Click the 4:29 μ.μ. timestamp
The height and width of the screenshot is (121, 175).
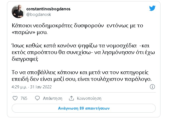click(19, 87)
